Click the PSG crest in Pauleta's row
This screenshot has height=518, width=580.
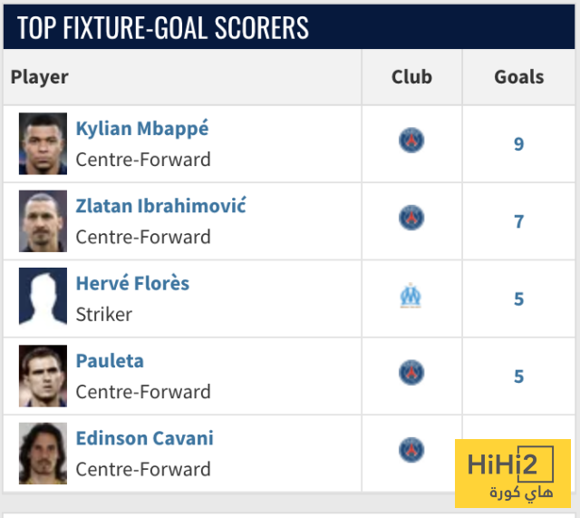pyautogui.click(x=411, y=373)
